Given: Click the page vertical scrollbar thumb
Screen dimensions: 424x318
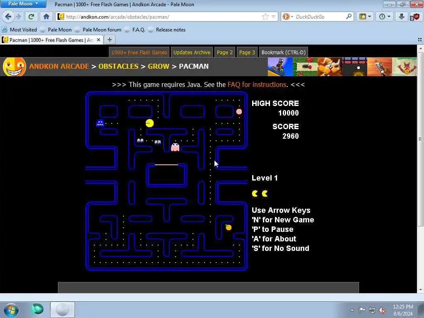Looking at the screenshot, I should pos(420,139).
